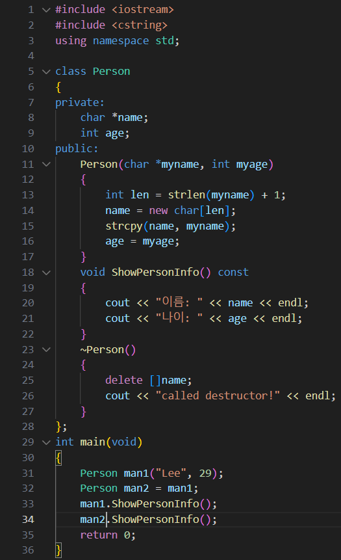Collapse the class Person fold chevron

pos(46,72)
